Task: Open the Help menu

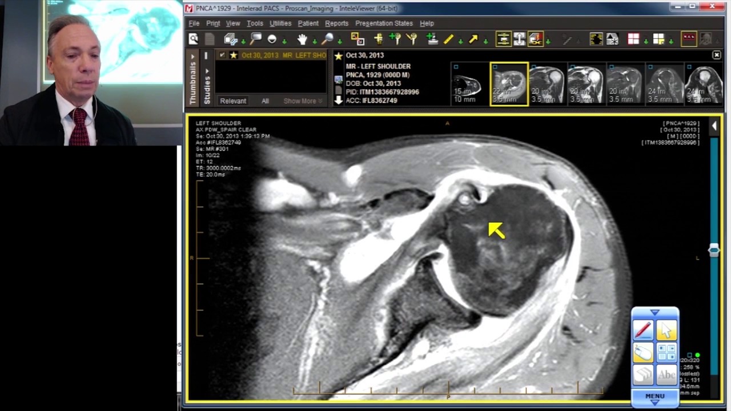Action: coord(427,23)
